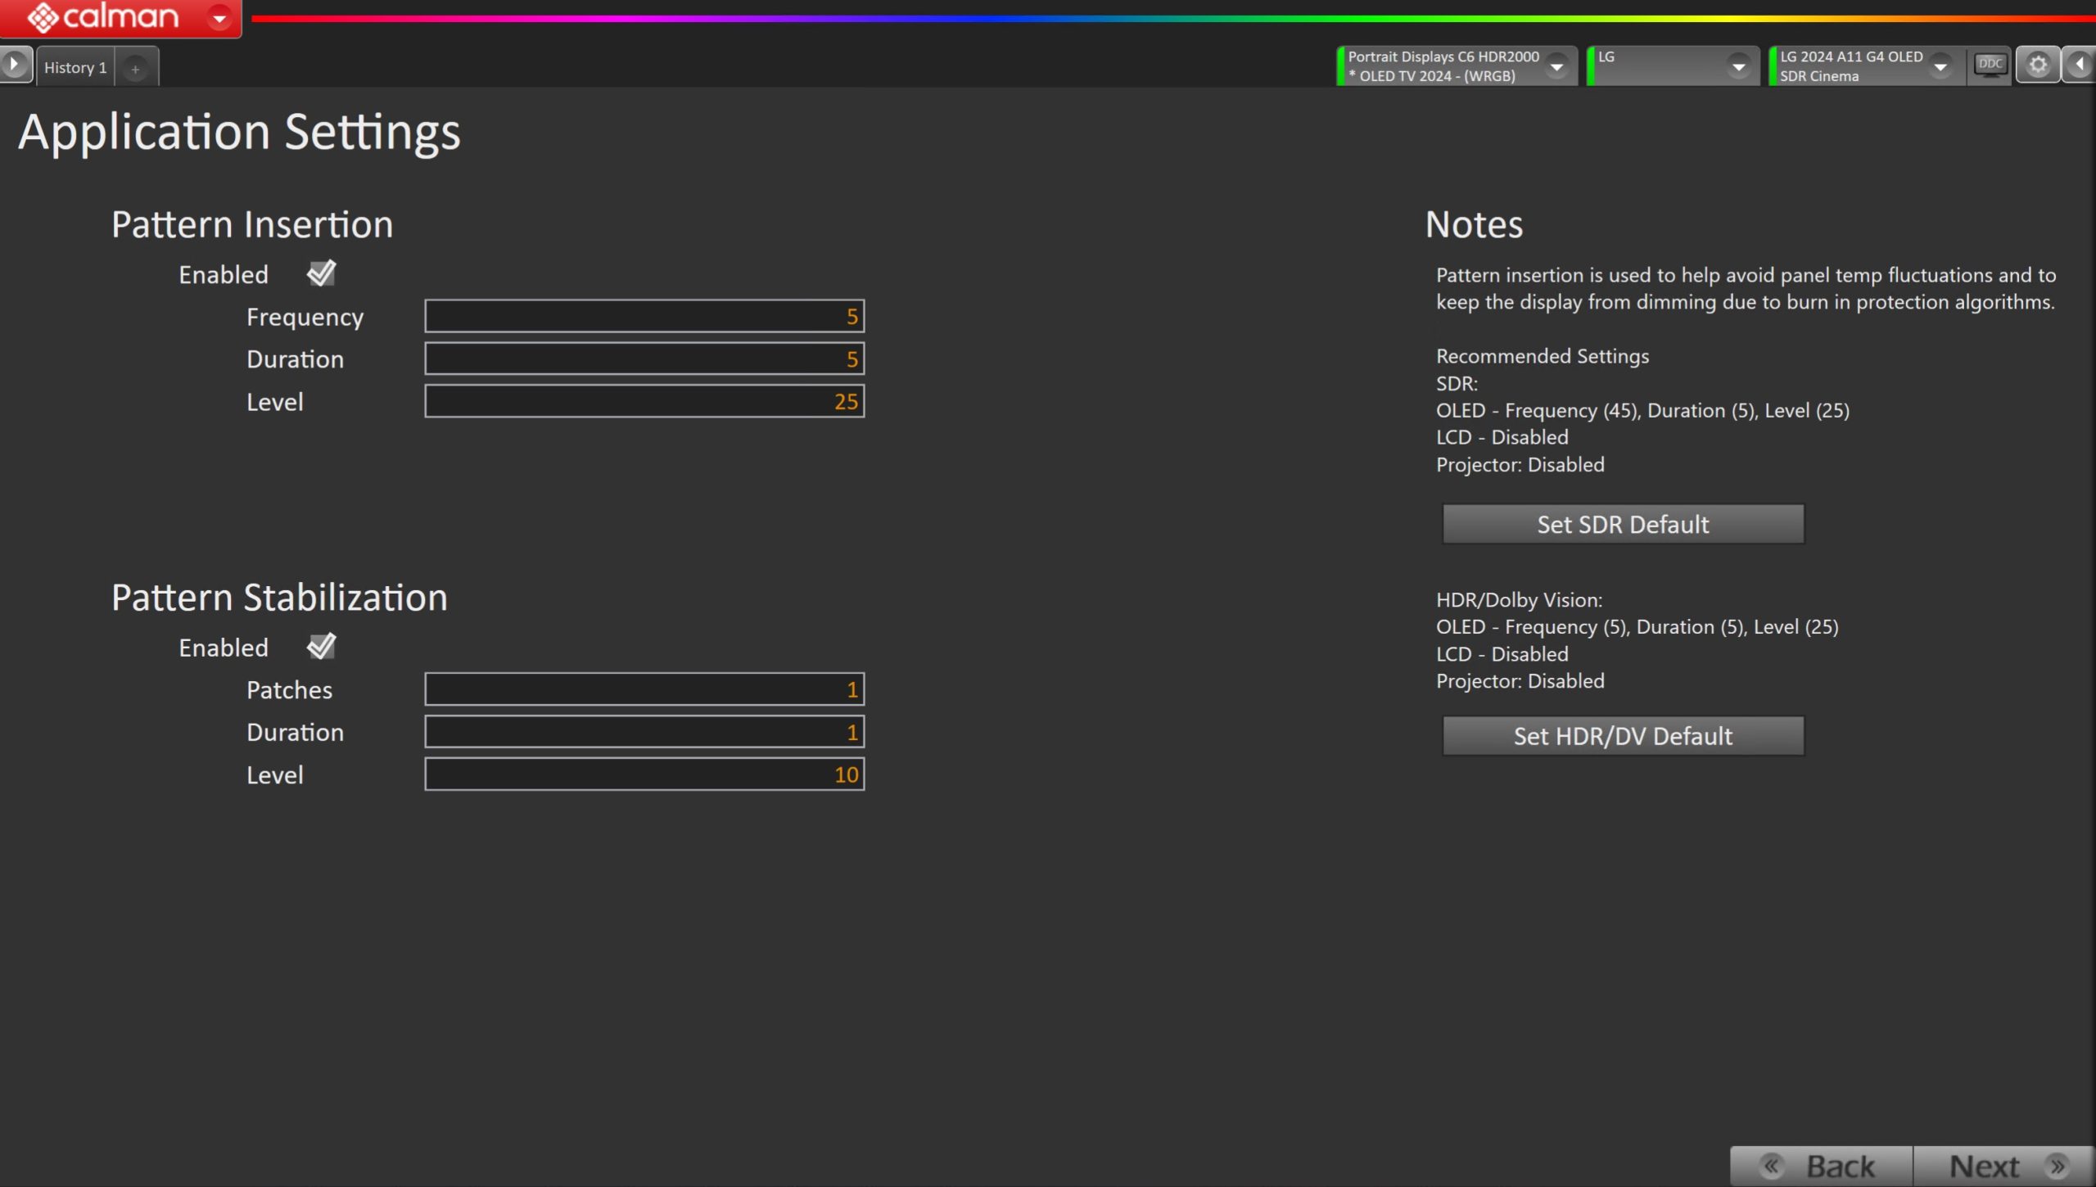
Task: Click 'OLED - Frequency (5), Duration (5), Level (25)'
Action: [x=1637, y=627]
